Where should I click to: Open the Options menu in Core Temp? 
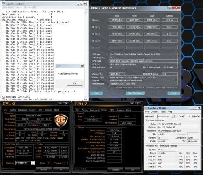tap(154, 112)
